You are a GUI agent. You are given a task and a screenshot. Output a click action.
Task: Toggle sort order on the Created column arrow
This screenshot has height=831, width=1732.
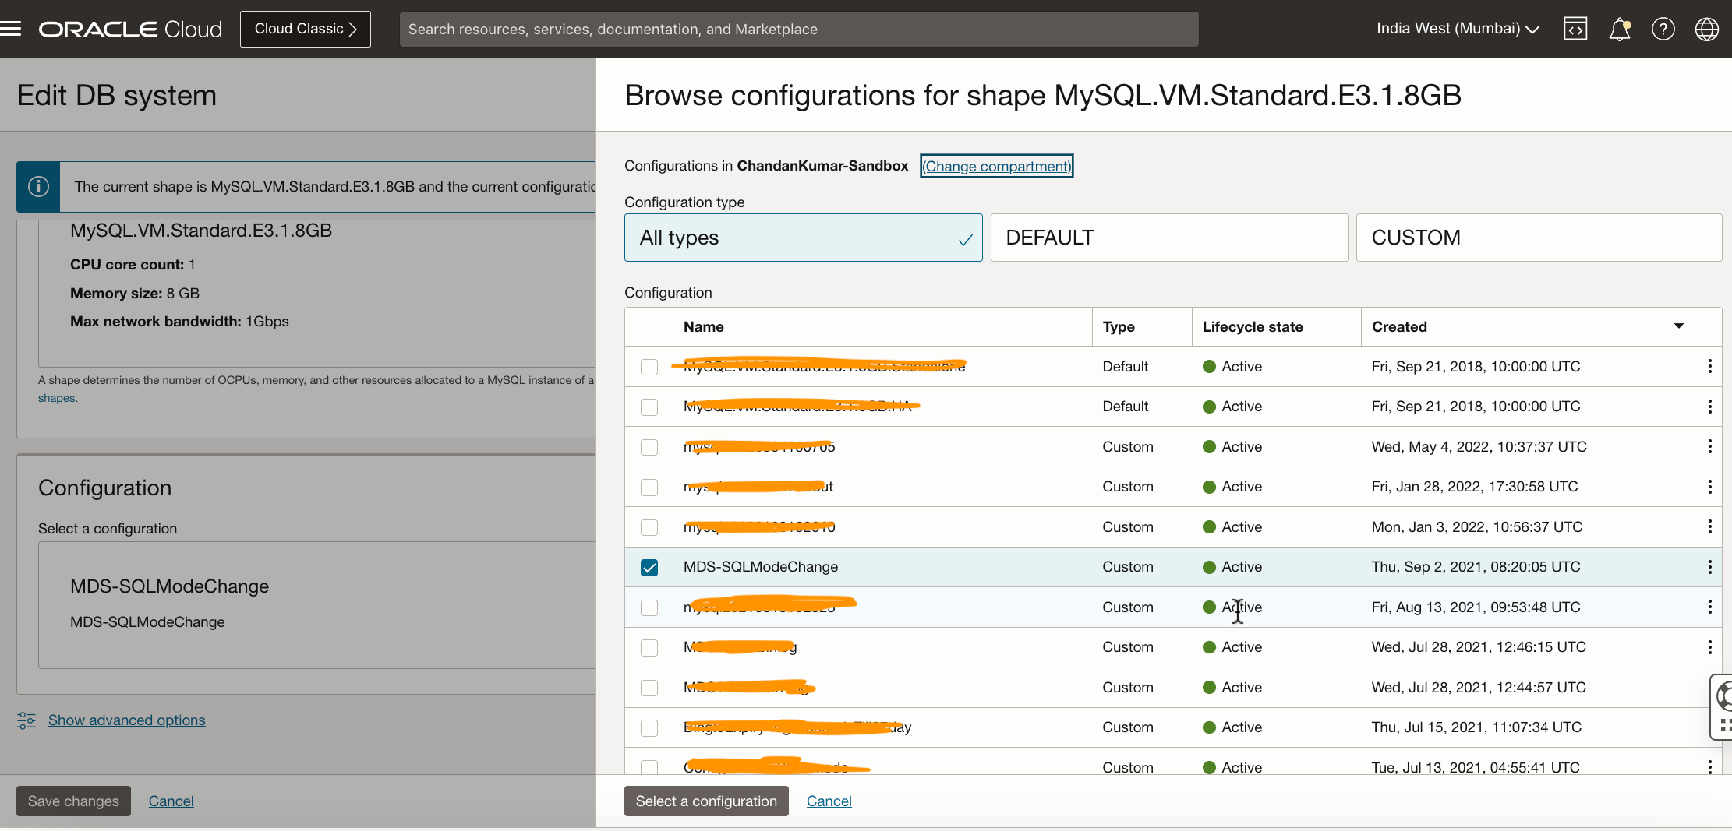click(1679, 326)
